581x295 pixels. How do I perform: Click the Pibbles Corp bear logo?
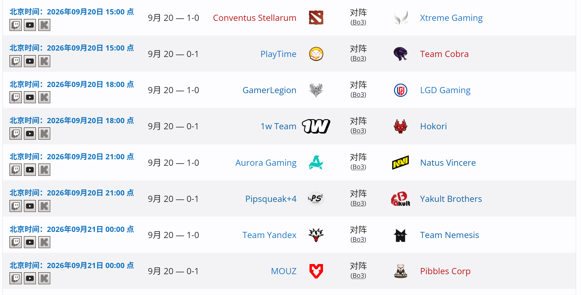(401, 271)
